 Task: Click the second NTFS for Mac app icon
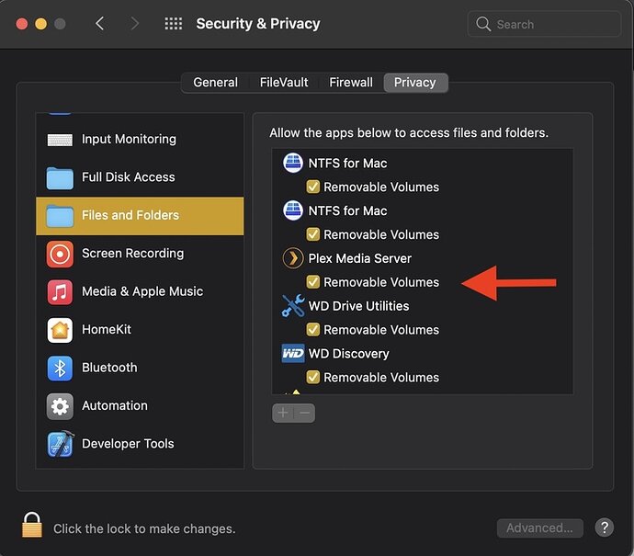[x=293, y=210]
